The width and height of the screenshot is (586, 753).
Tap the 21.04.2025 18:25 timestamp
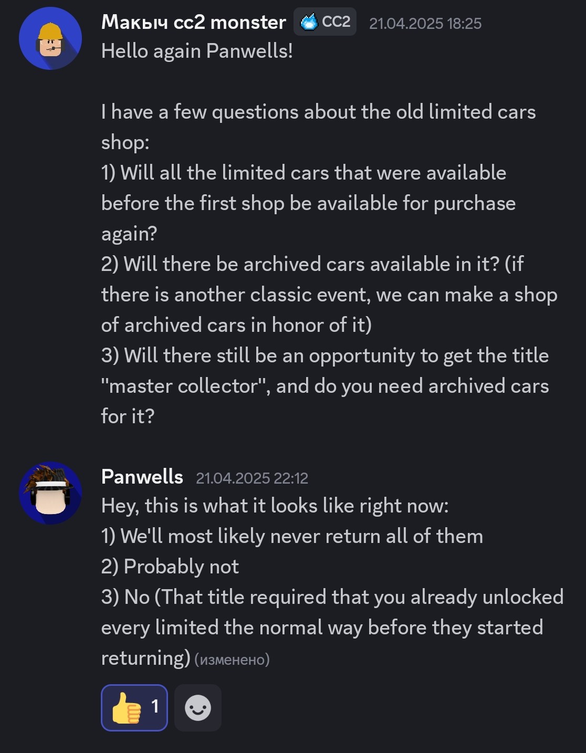[425, 23]
